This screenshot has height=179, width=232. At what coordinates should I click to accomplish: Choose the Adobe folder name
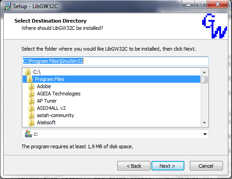coord(44,86)
